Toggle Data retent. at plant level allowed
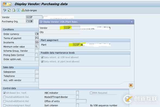The height and width of the screenshot is (107, 160). click(42, 62)
